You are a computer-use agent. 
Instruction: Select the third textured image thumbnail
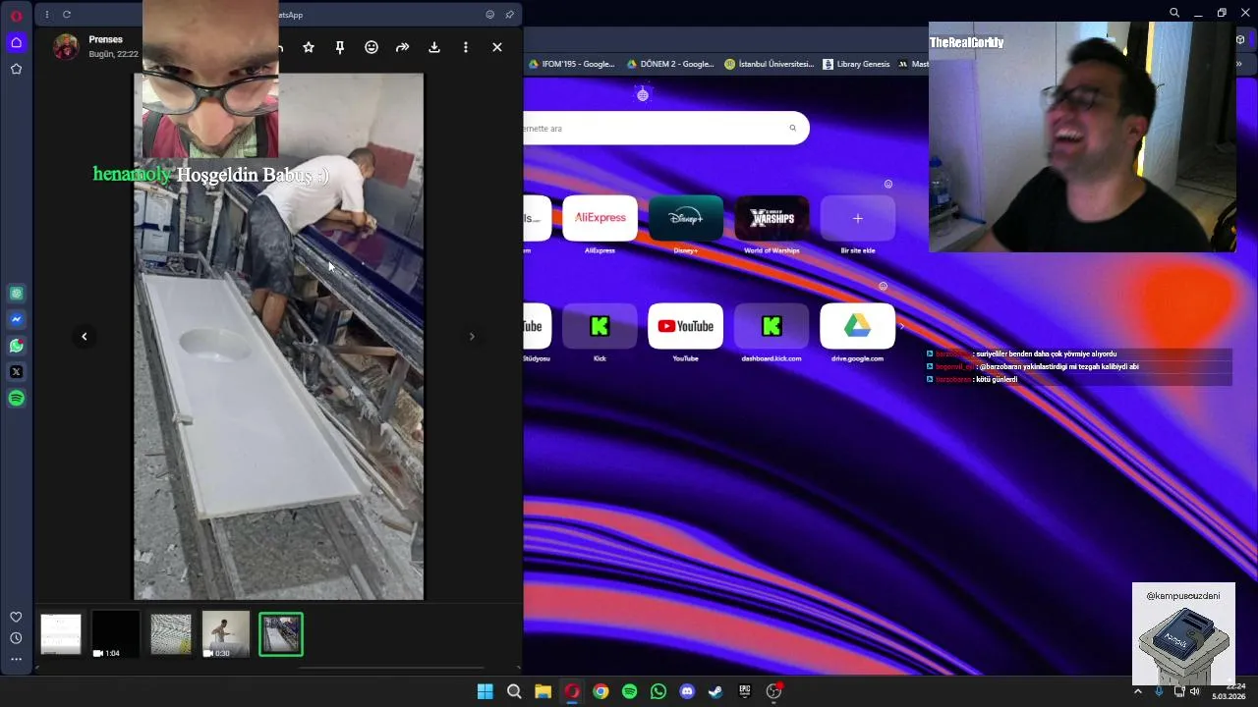(x=171, y=634)
